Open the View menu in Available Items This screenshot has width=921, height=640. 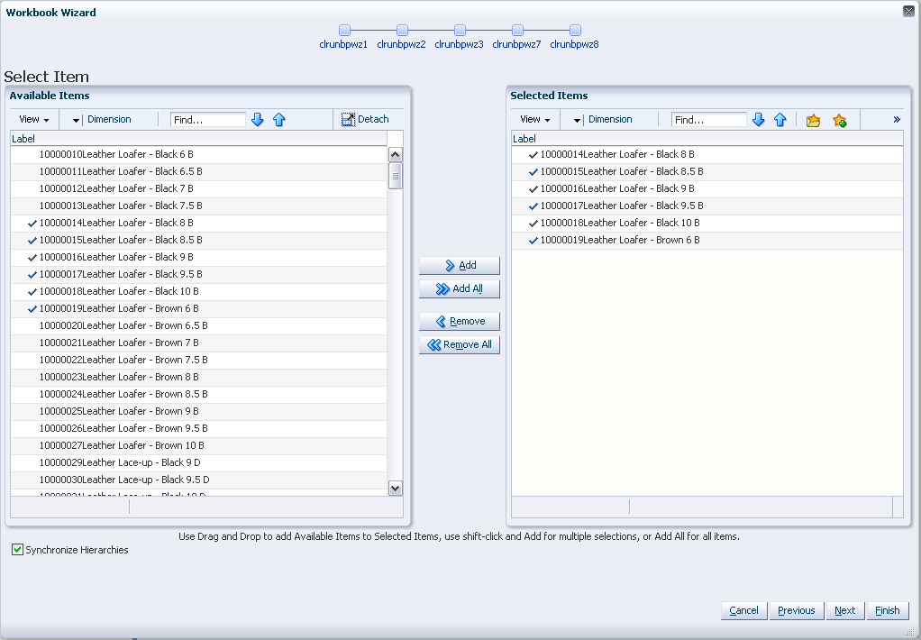pos(34,119)
